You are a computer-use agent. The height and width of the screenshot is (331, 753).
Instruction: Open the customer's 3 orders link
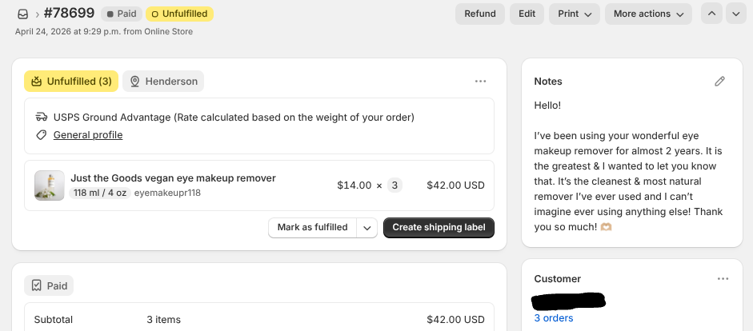pos(554,318)
